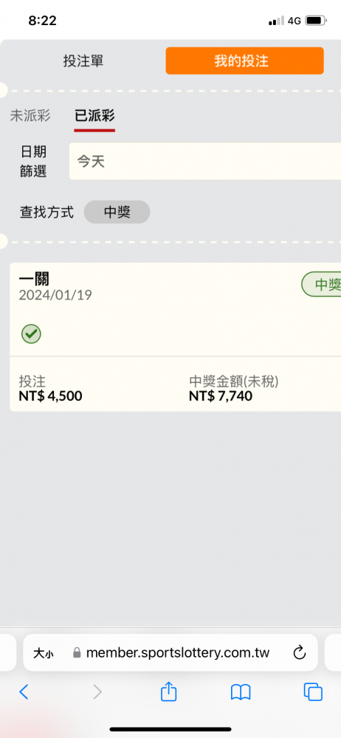This screenshot has height=738, width=341.
Task: Toggle the 中獎 search filter pill
Action: 117,212
